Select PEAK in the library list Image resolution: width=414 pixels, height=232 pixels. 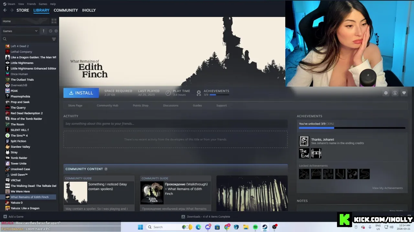click(14, 91)
